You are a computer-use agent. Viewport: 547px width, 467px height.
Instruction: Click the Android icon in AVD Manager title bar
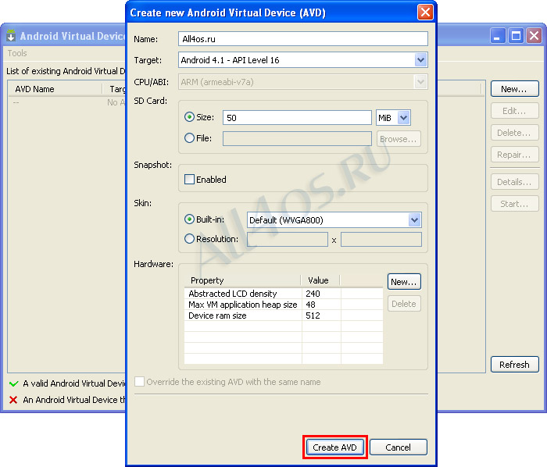point(11,36)
